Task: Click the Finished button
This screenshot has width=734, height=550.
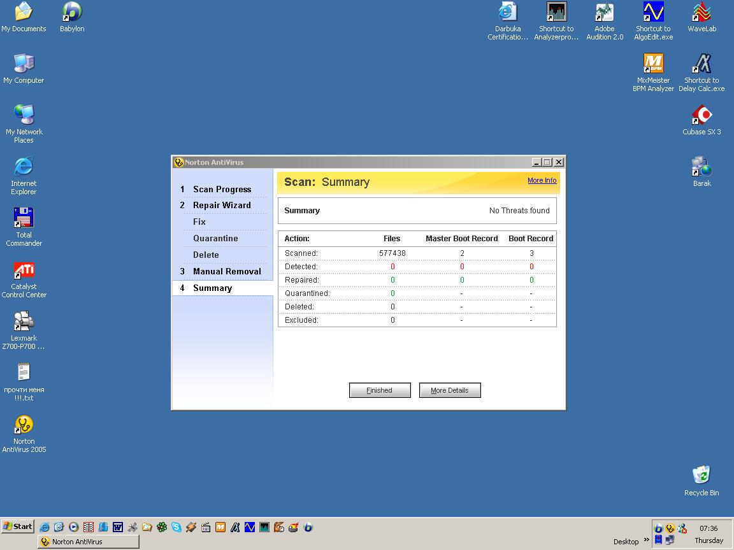Action: pos(380,390)
